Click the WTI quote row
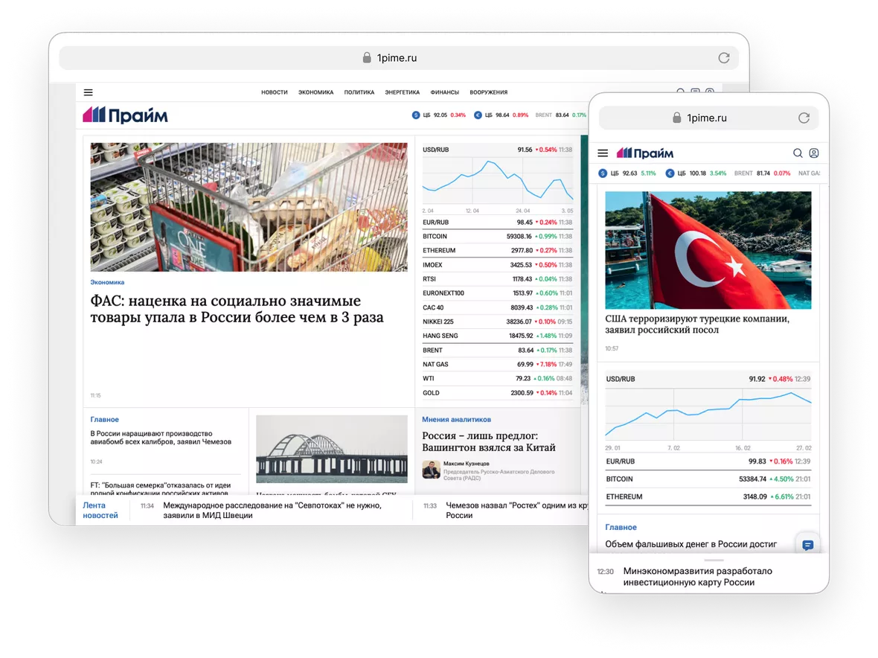The width and height of the screenshot is (878, 658). coord(498,379)
